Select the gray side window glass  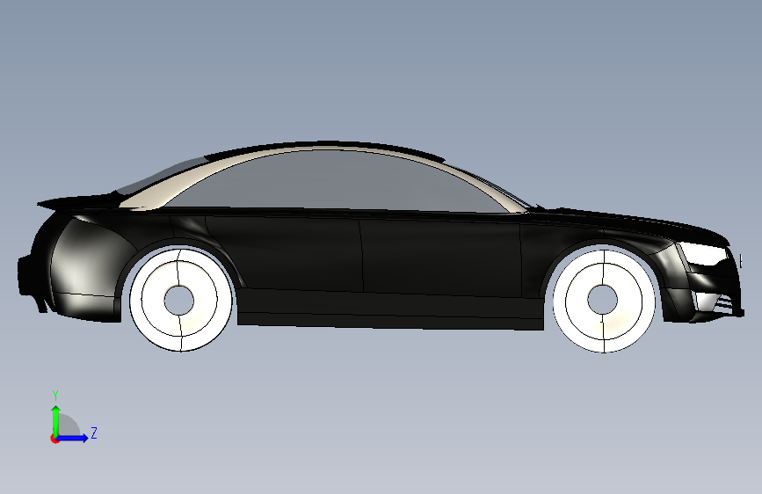pos(336,182)
